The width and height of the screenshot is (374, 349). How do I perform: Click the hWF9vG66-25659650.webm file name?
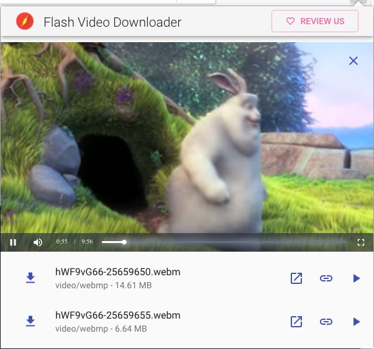point(117,272)
